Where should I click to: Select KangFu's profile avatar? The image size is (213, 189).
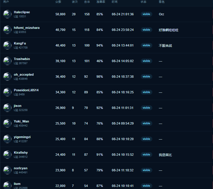(x=7, y=45)
